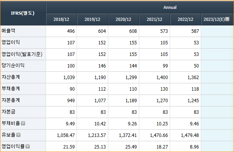Select 부채총계 value 118
Screen dimensions: 234x152
[195, 89]
